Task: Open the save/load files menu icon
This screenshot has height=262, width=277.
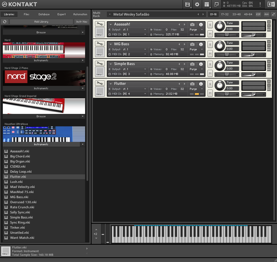Action: (187, 5)
